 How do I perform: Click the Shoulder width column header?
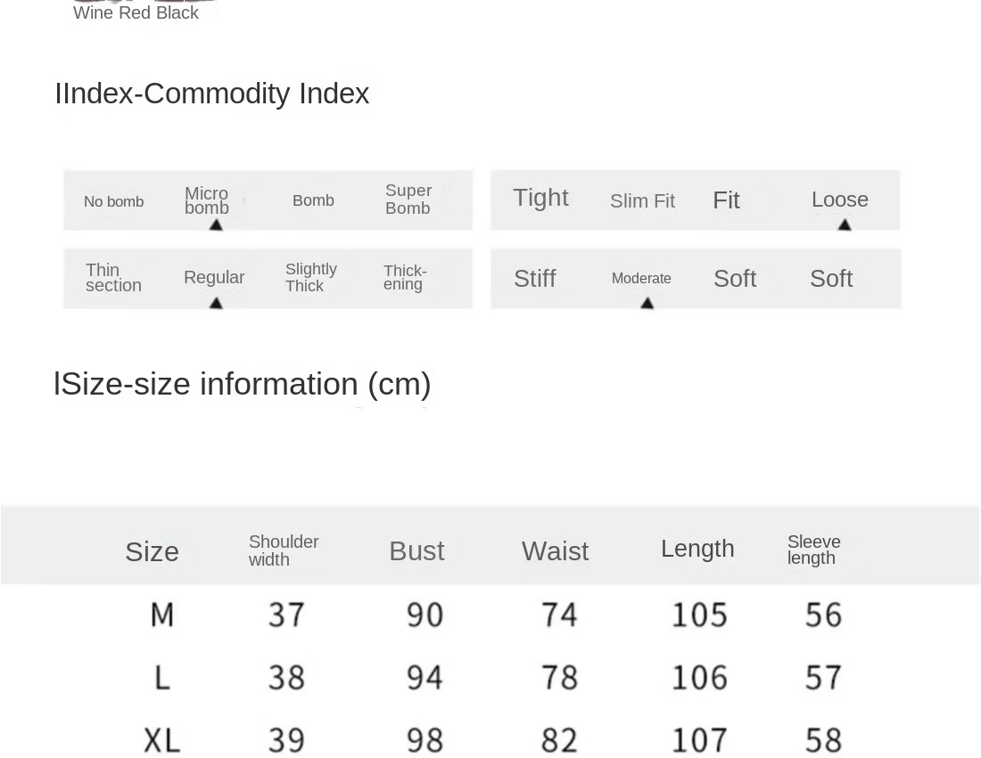284,550
